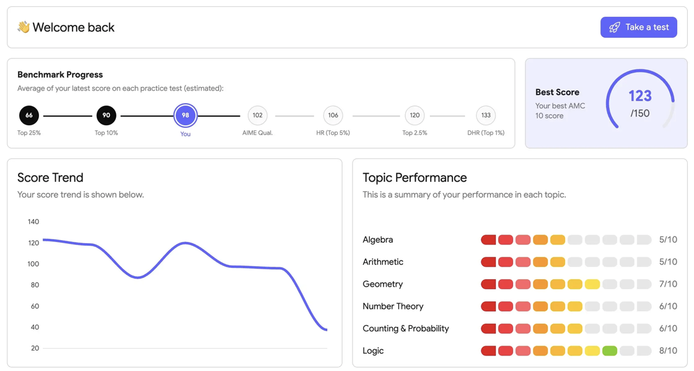Click the first red segment of Algebra bar

coord(488,240)
